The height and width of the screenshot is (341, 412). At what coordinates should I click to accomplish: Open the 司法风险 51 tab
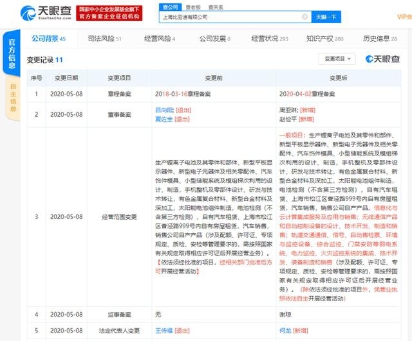104,39
